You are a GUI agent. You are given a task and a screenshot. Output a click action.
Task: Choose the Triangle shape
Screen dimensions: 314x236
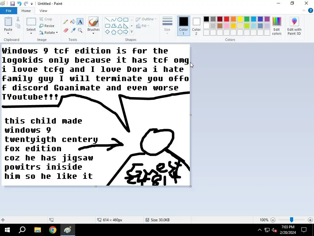pos(120,26)
